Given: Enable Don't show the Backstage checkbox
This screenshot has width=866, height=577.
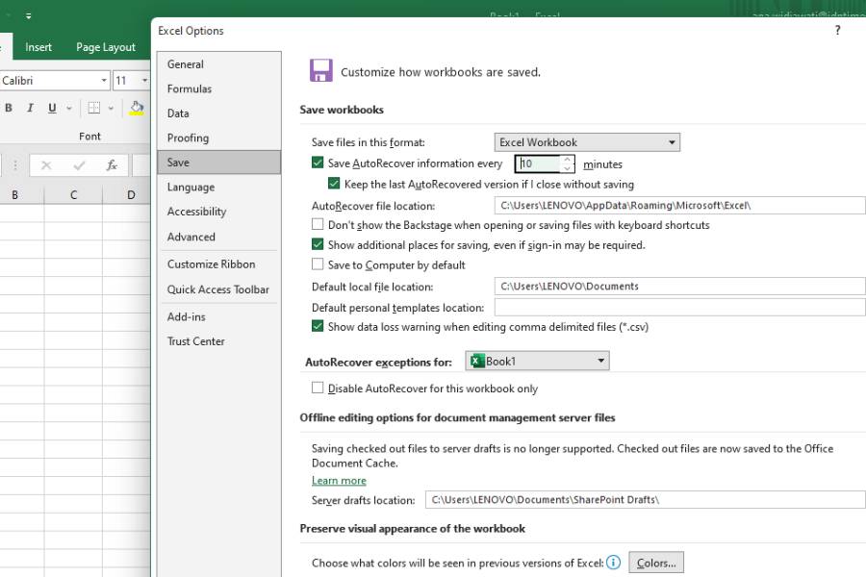Looking at the screenshot, I should coord(318,224).
